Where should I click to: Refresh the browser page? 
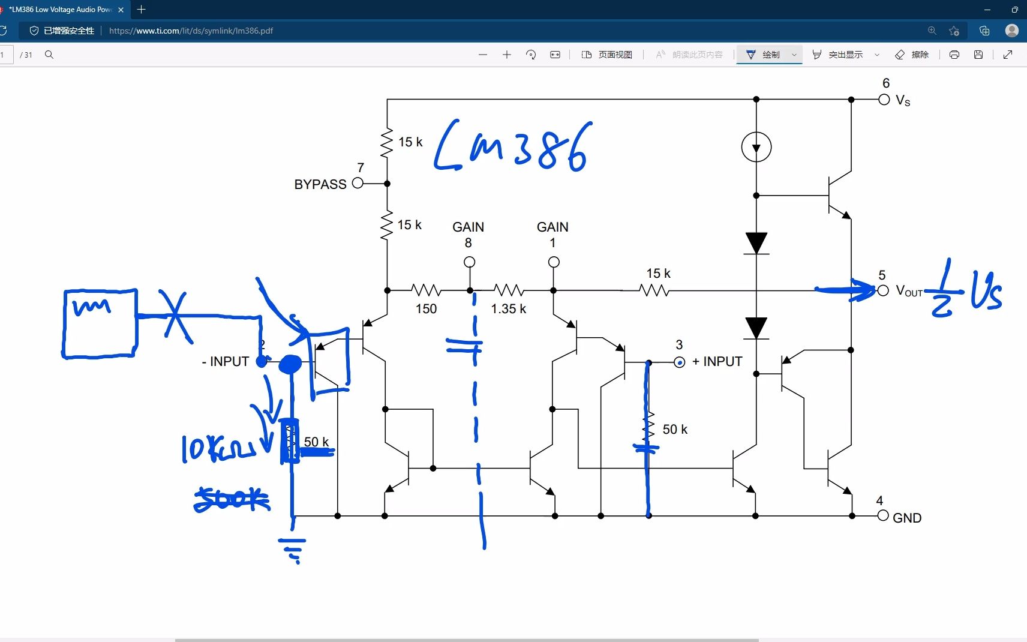pyautogui.click(x=4, y=31)
